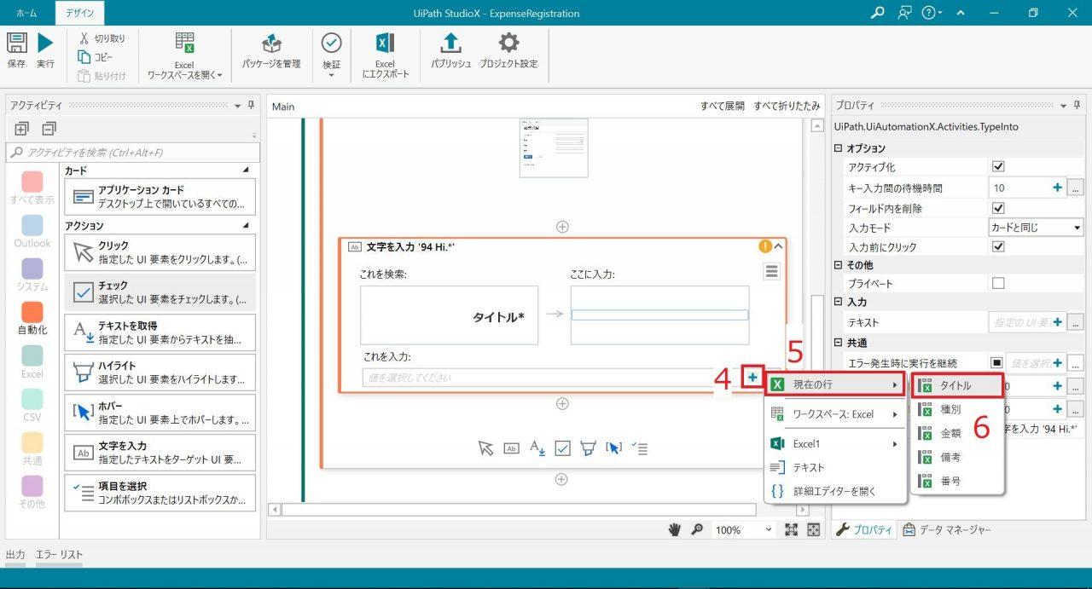Screen dimensions: 1092x589
Task: Choose Excel1 from the menu
Action: pos(835,444)
